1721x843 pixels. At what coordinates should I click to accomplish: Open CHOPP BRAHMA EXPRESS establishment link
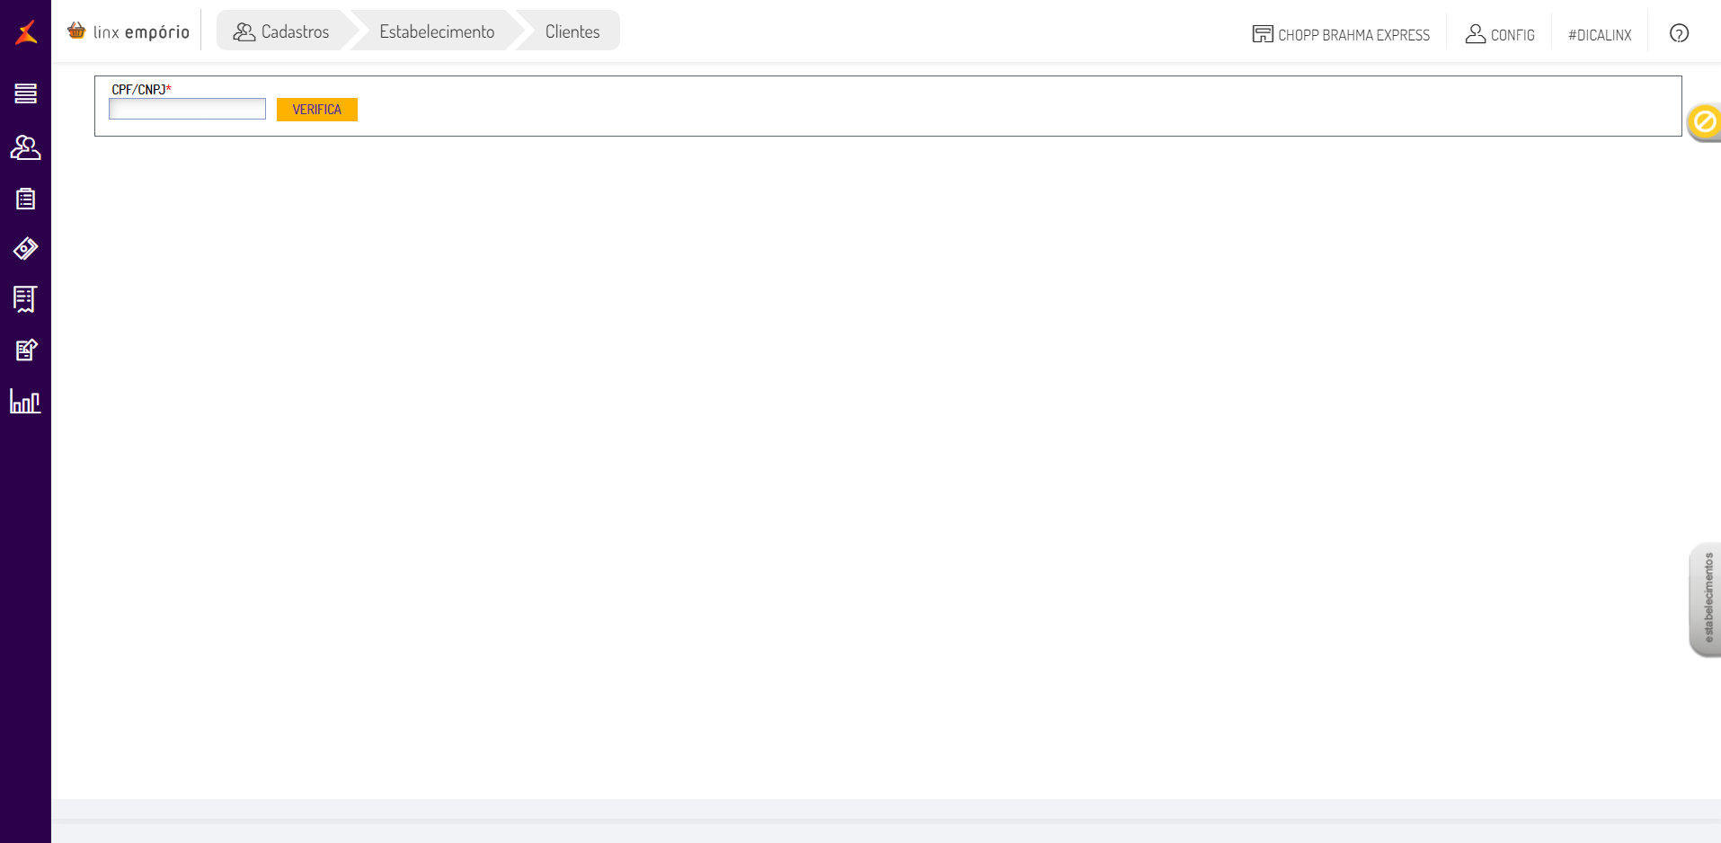pyautogui.click(x=1353, y=35)
